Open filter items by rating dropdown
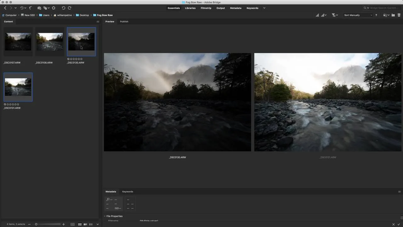The height and width of the screenshot is (227, 403). (x=335, y=15)
